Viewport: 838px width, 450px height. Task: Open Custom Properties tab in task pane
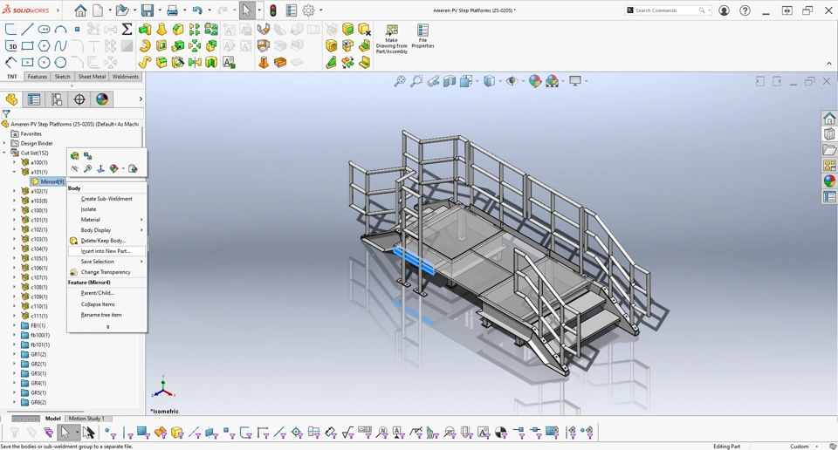pos(829,197)
